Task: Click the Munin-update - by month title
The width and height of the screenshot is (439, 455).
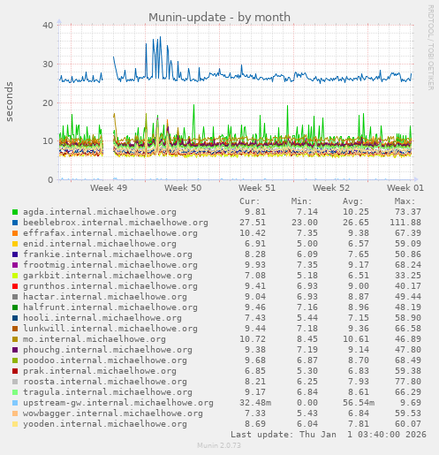Action: [x=219, y=18]
